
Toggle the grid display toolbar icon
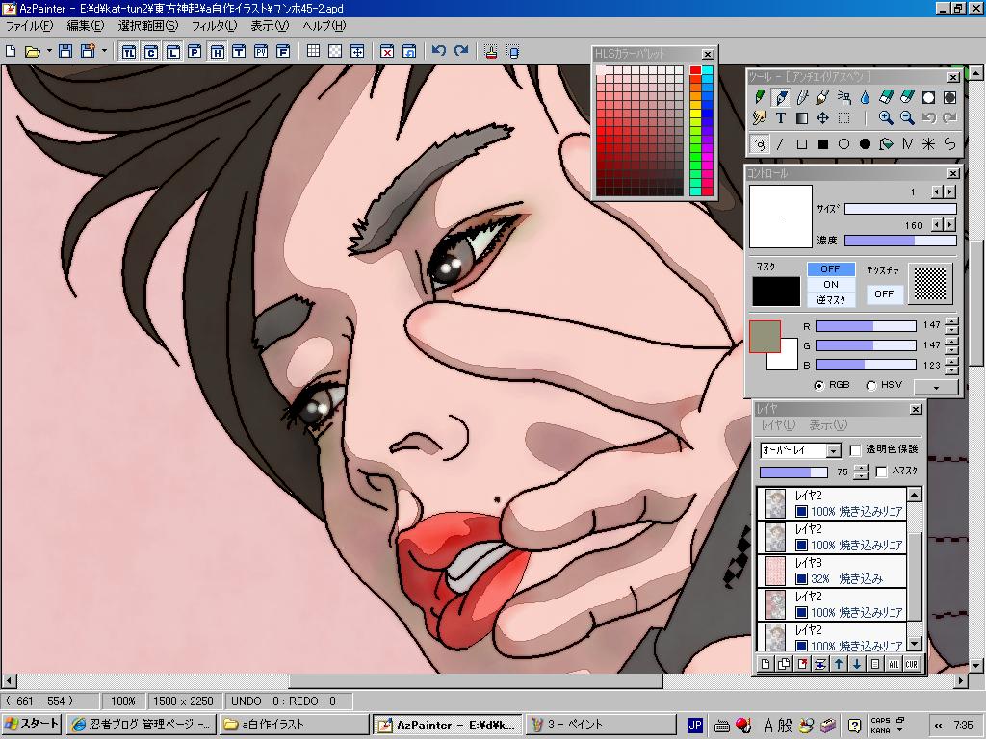313,52
